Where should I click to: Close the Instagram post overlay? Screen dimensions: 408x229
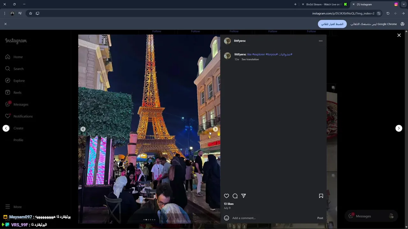(399, 35)
